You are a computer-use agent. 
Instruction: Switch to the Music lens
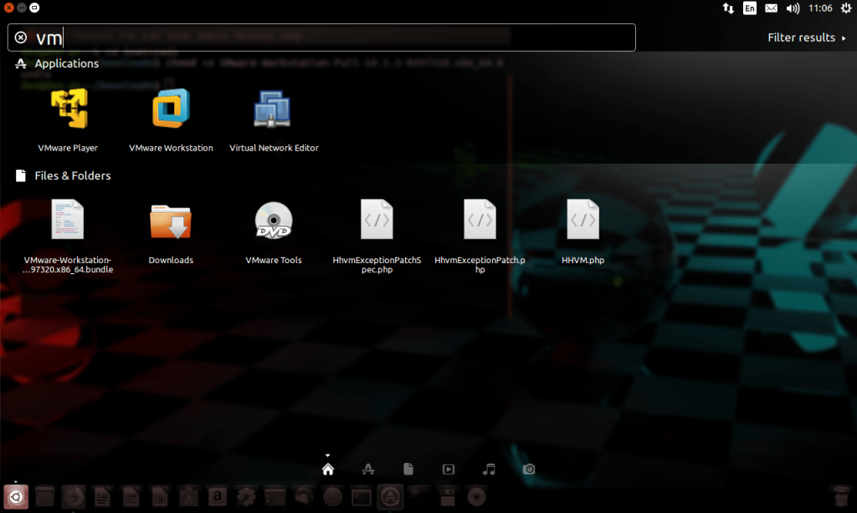click(489, 470)
